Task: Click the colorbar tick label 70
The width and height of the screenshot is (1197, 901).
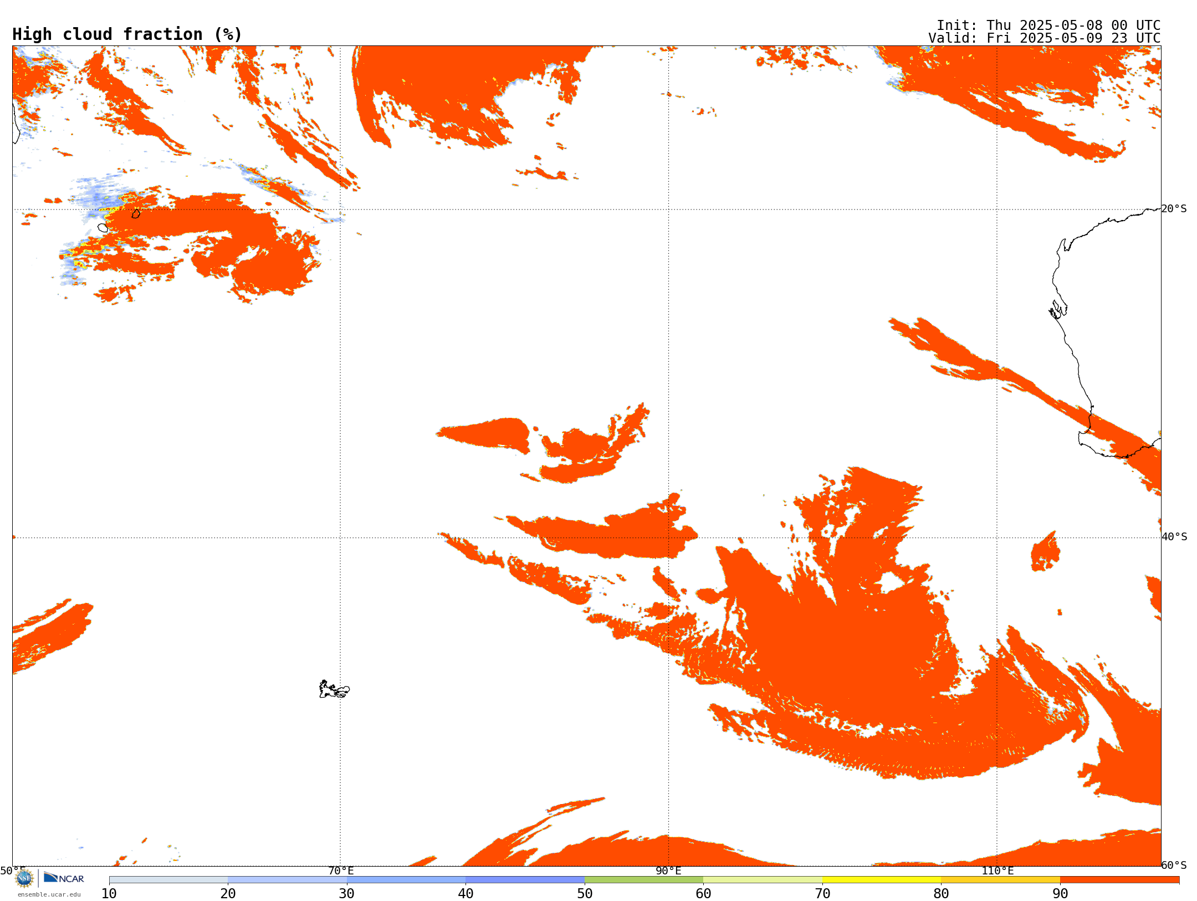Action: [822, 894]
